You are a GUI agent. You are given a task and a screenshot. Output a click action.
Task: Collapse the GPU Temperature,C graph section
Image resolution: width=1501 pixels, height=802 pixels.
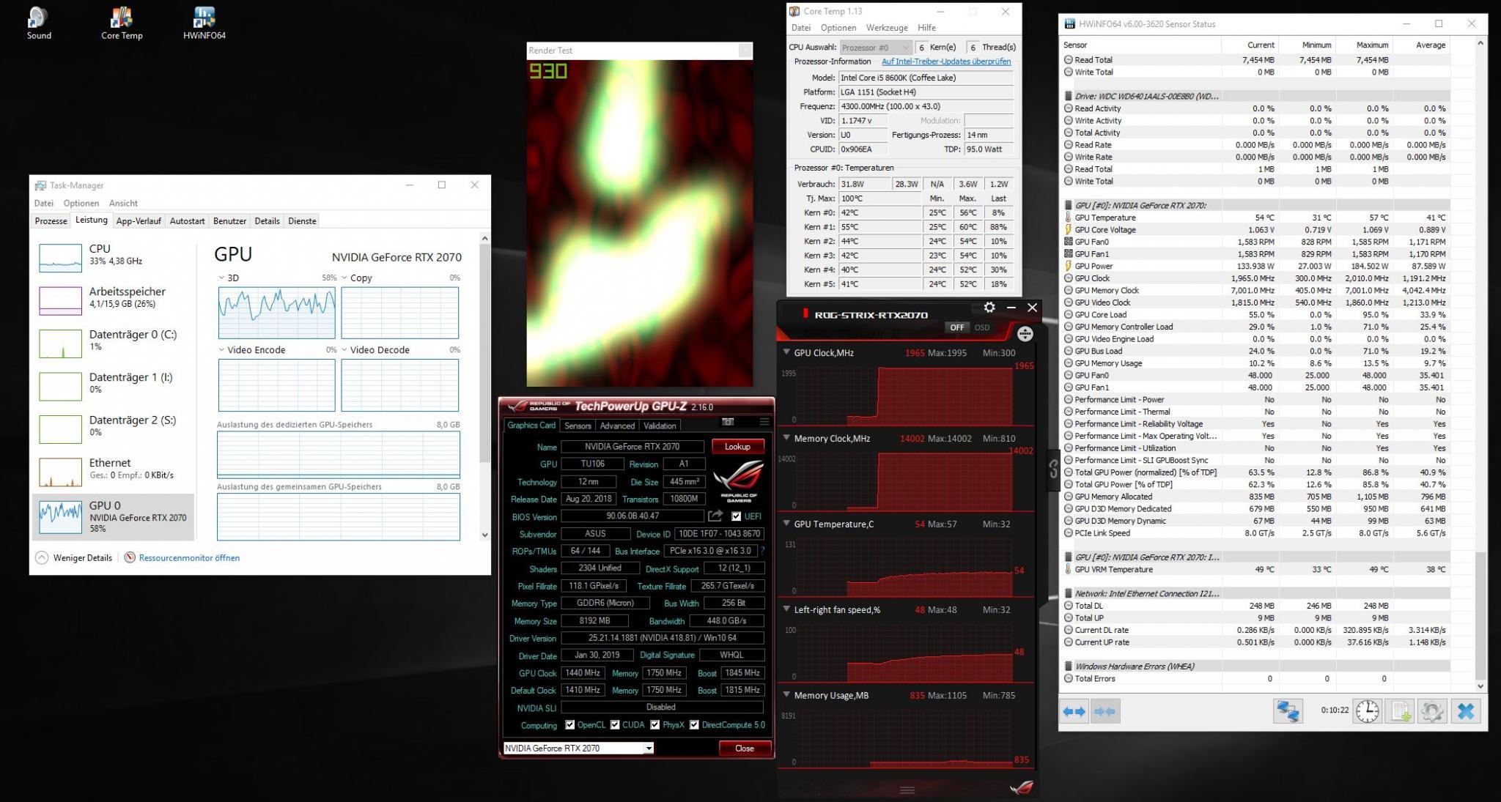pyautogui.click(x=787, y=524)
